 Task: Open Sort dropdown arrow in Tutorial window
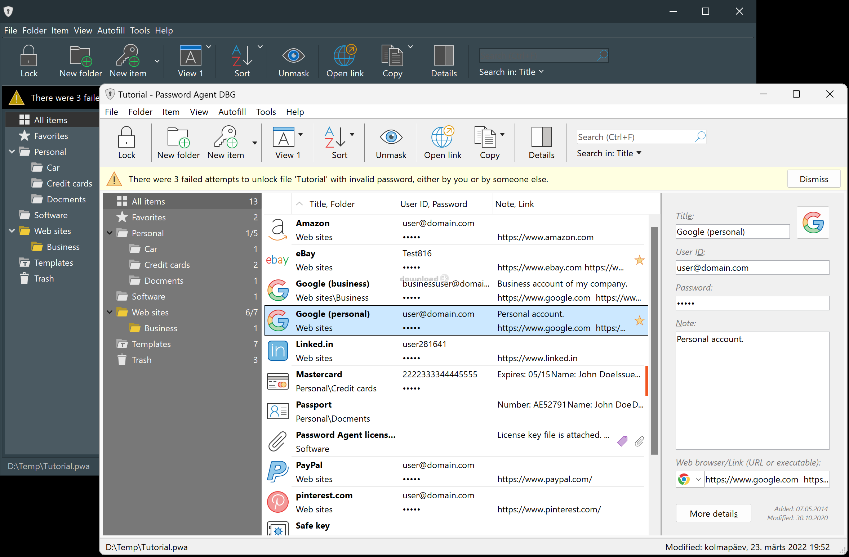point(352,134)
